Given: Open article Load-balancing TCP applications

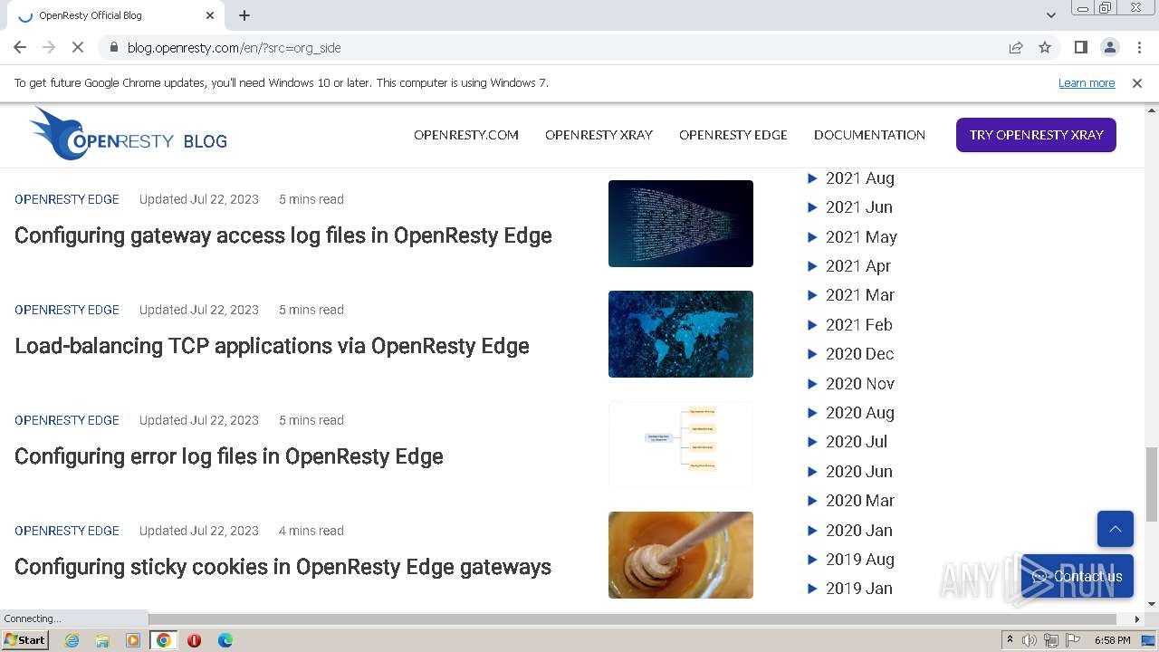Looking at the screenshot, I should coord(272,346).
